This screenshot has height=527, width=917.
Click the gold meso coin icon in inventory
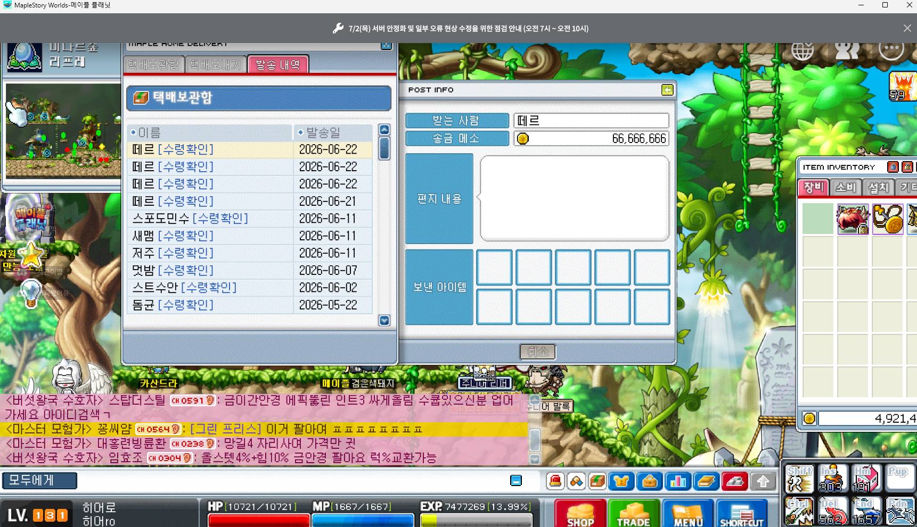click(809, 419)
